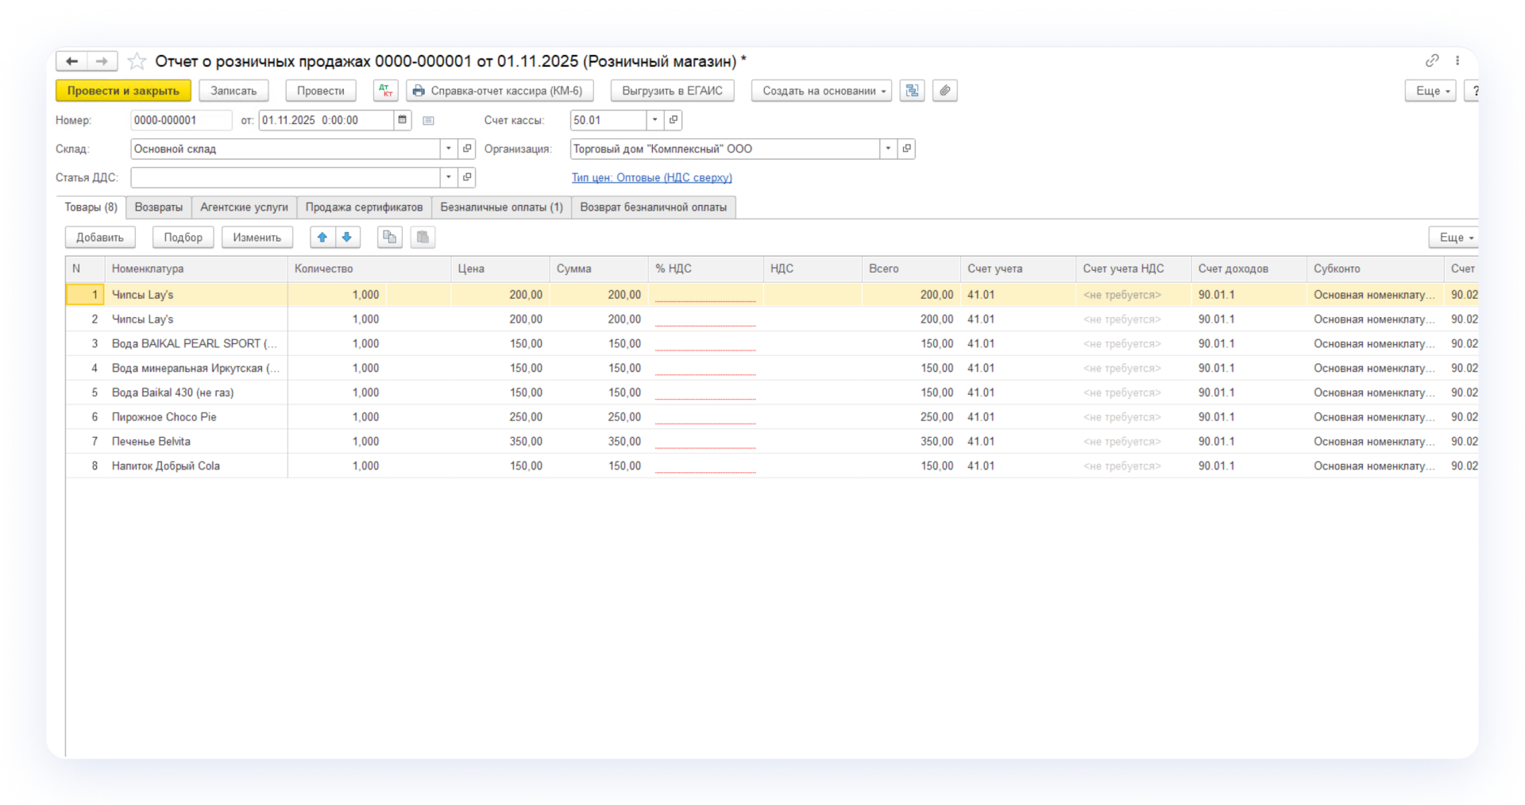The image size is (1525, 805).
Task: Click the paperclip attached files icon
Action: click(x=944, y=91)
